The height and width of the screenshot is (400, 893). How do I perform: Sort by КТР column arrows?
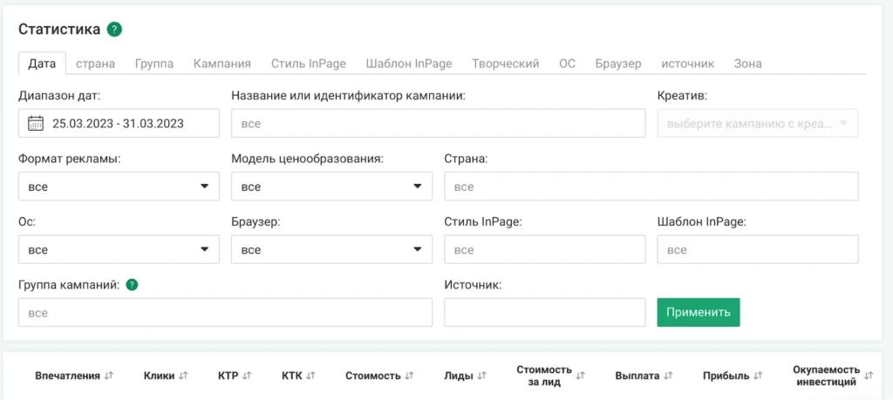247,376
